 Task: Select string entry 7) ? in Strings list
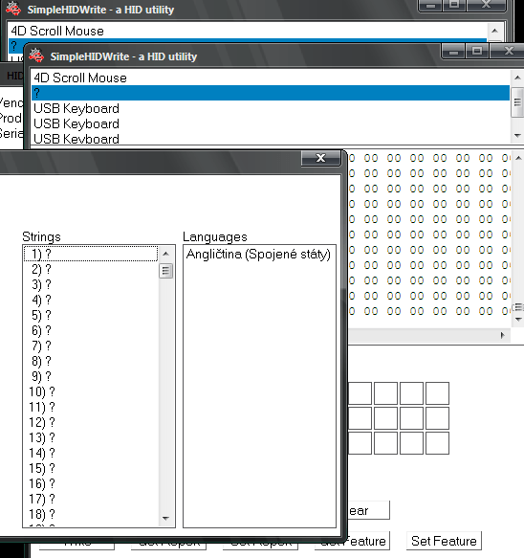point(91,346)
